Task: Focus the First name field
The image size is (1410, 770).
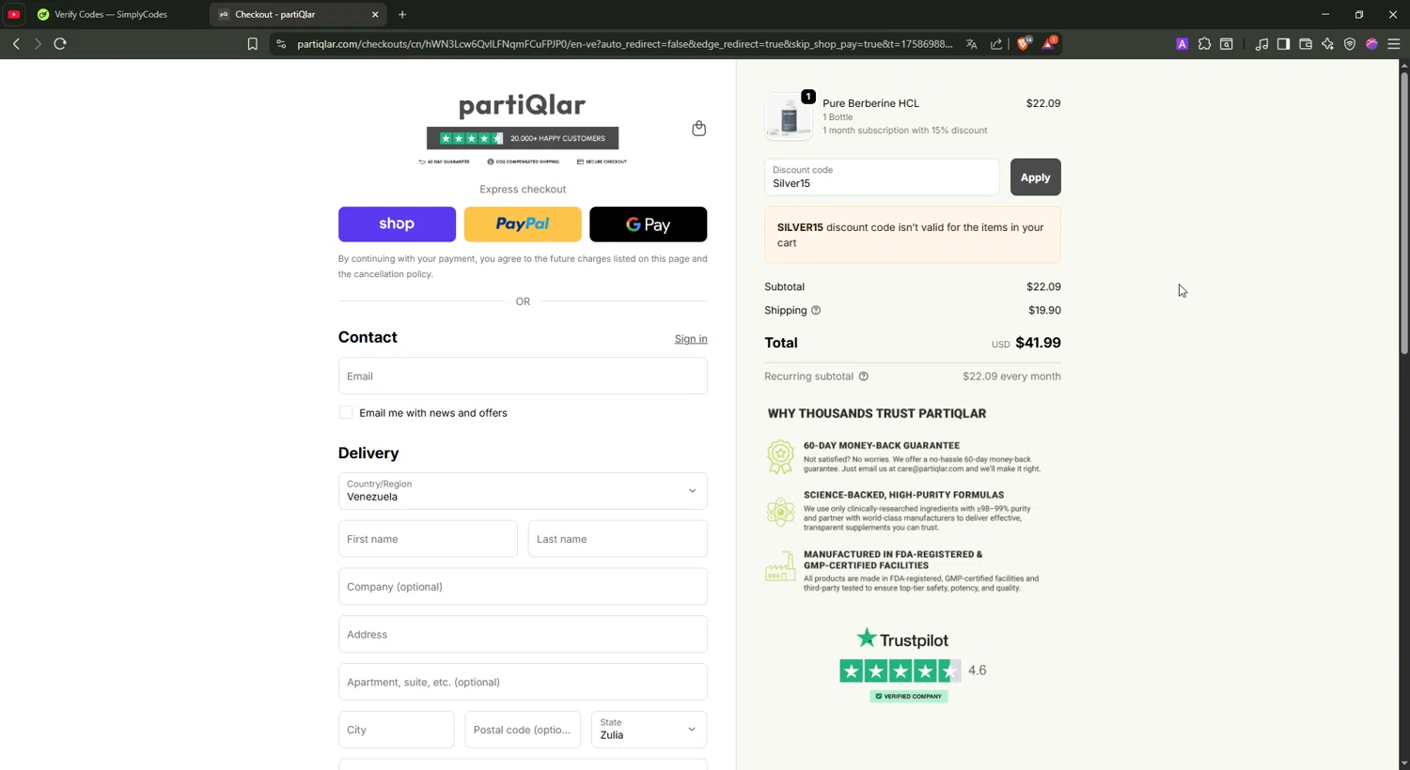Action: tap(428, 539)
